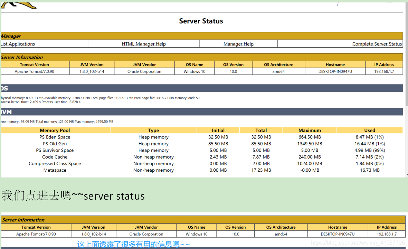The width and height of the screenshot is (408, 249).
Task: Click the Initial column header
Action: click(x=218, y=130)
